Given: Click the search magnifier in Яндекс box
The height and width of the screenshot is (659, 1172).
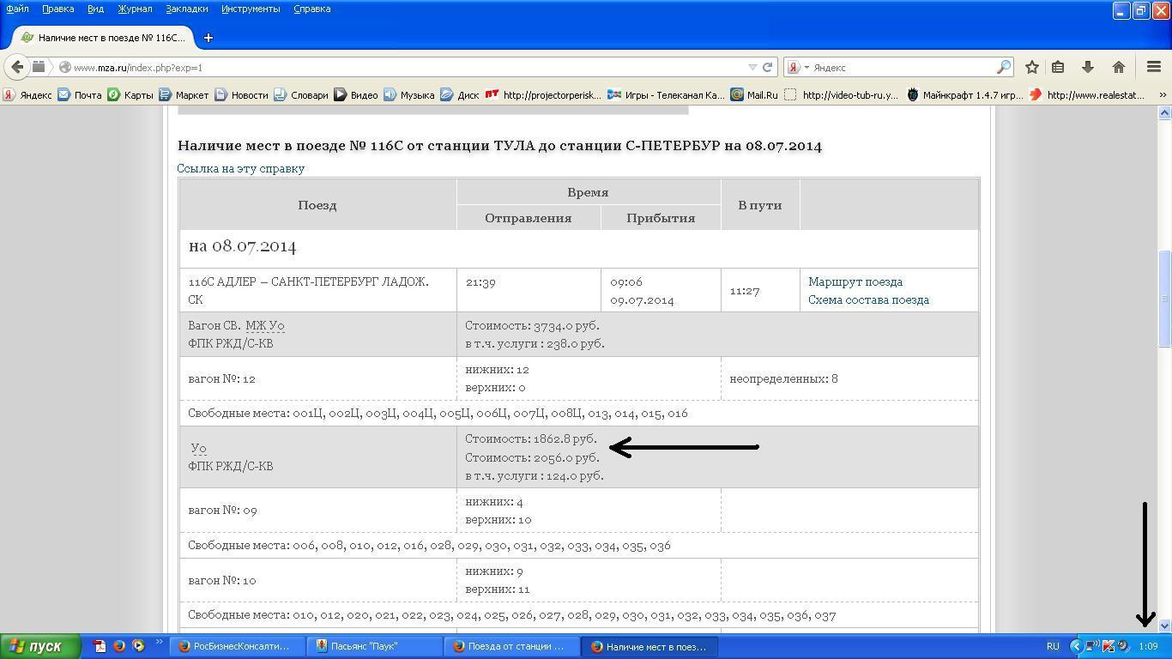Looking at the screenshot, I should tap(1003, 67).
